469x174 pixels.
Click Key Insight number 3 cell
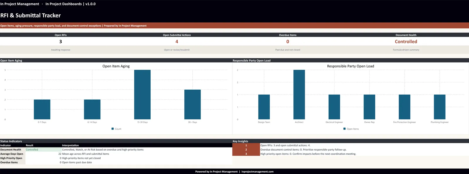coord(246,154)
